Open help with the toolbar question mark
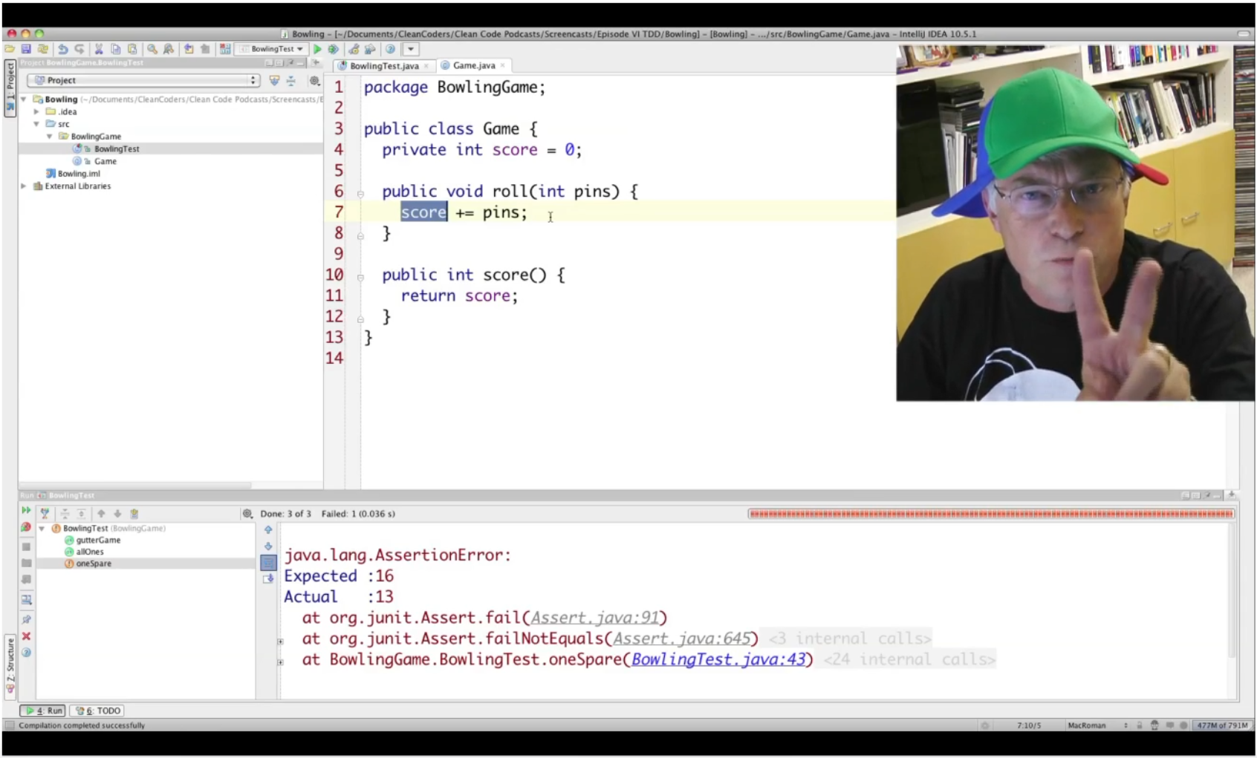Screen dimensions: 1257x758 [x=390, y=49]
